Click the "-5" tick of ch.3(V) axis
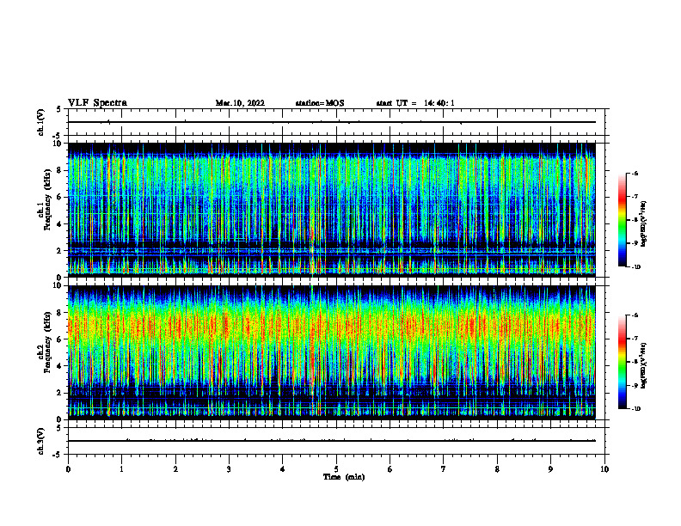This screenshot has width=681, height=526. [x=58, y=455]
